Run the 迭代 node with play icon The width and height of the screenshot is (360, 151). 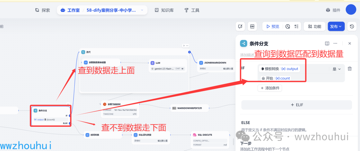click(184, 45)
